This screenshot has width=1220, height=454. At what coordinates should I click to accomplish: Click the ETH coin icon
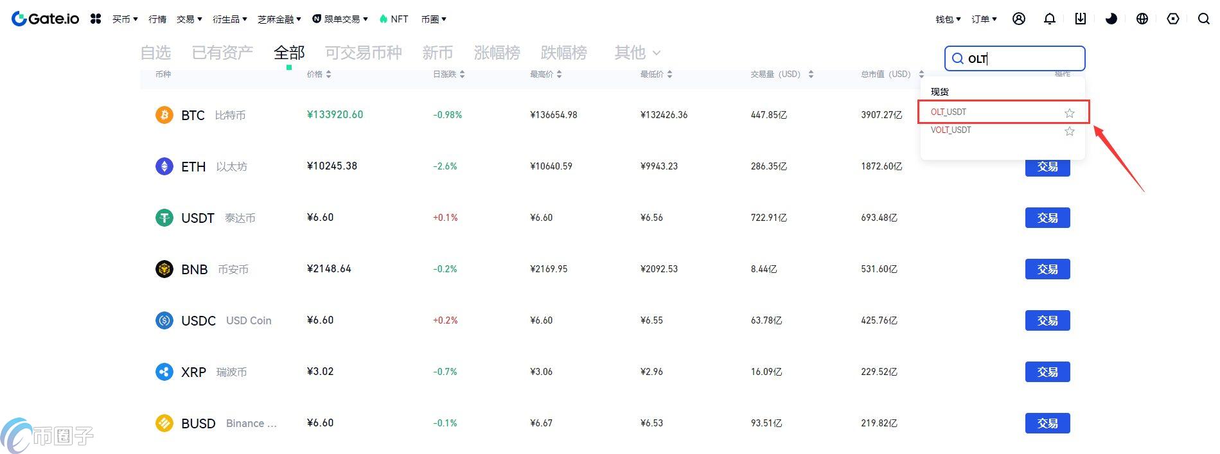click(164, 166)
